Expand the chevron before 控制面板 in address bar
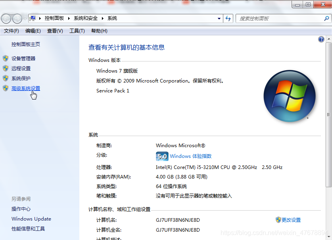 click(40, 18)
